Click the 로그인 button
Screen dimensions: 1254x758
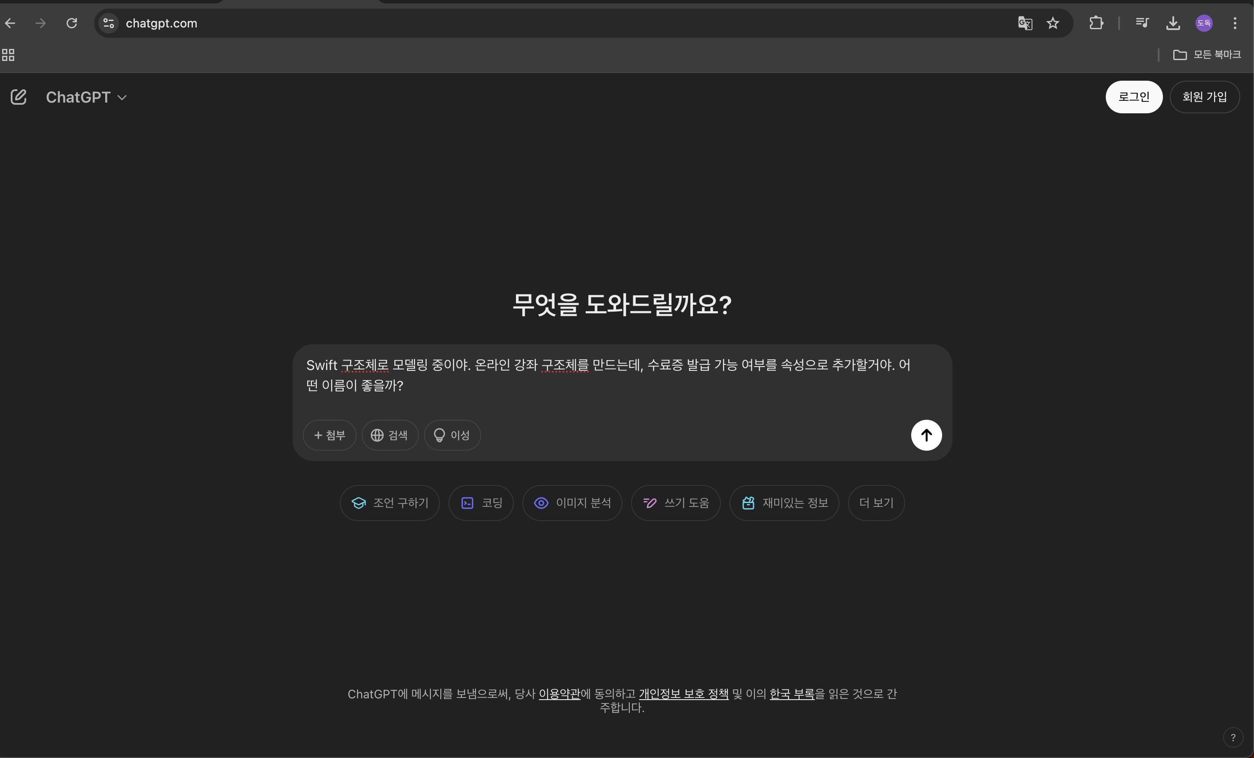coord(1133,97)
